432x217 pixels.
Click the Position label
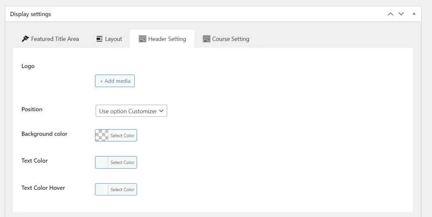click(32, 109)
